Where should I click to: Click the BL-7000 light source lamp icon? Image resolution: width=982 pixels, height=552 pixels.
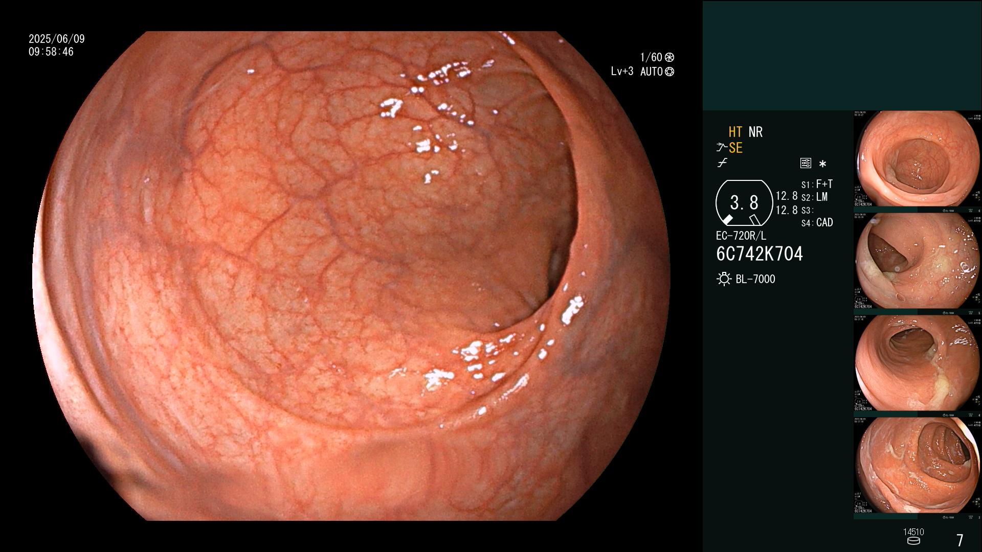(724, 279)
